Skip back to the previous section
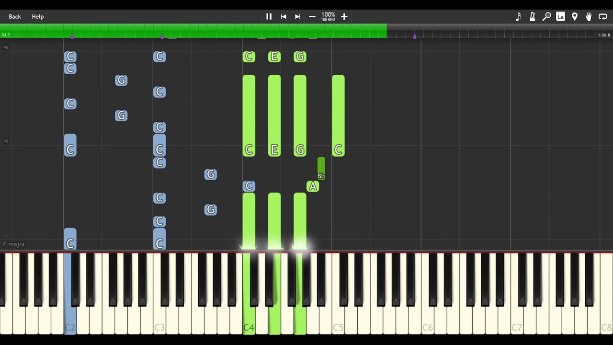Viewport: 613px width, 345px height. [284, 17]
